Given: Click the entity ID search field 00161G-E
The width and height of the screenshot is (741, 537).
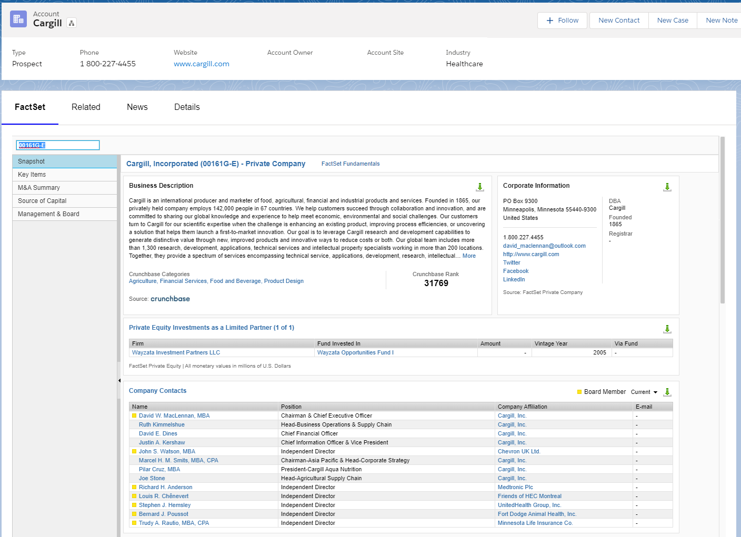Looking at the screenshot, I should pos(58,145).
